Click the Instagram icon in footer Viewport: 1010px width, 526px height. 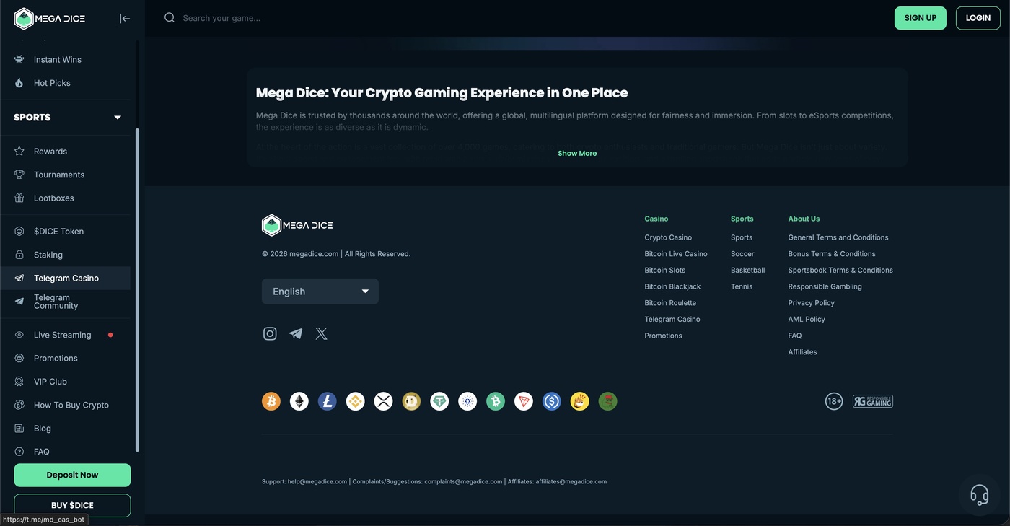270,333
